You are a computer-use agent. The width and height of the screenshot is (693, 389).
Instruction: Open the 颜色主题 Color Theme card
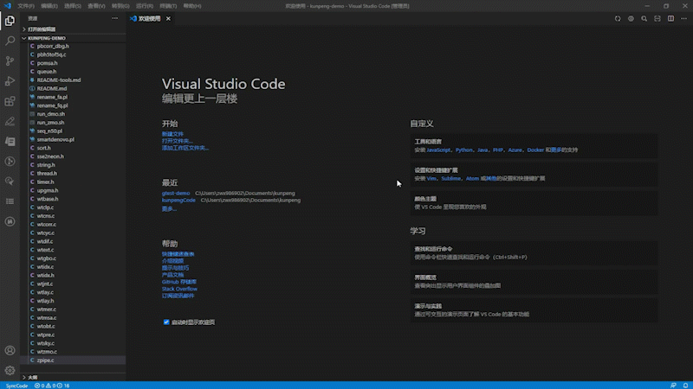pos(534,203)
